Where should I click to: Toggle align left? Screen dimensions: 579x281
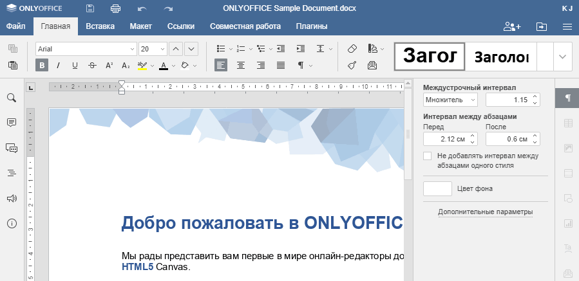(221, 66)
